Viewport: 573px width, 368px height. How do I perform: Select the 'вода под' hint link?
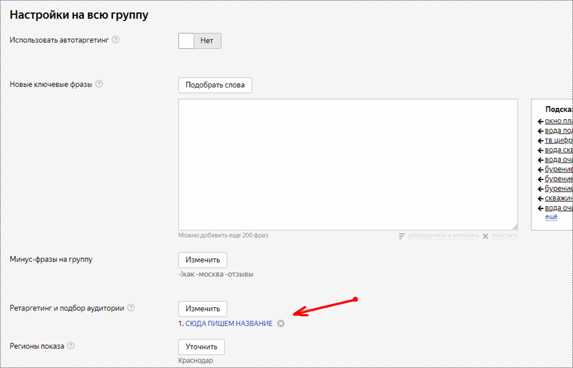[x=559, y=130]
